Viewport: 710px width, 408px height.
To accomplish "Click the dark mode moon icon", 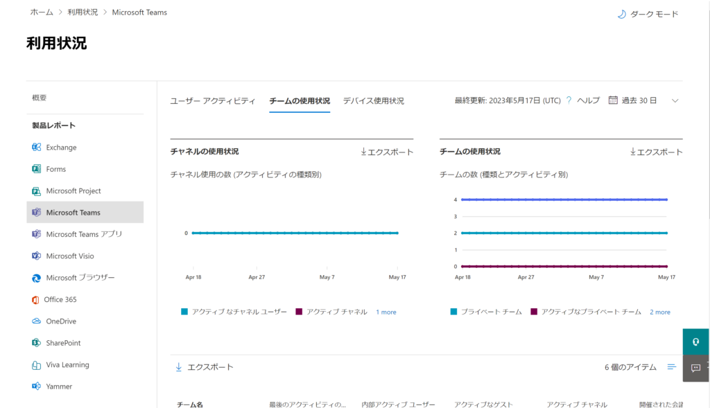I will point(622,15).
